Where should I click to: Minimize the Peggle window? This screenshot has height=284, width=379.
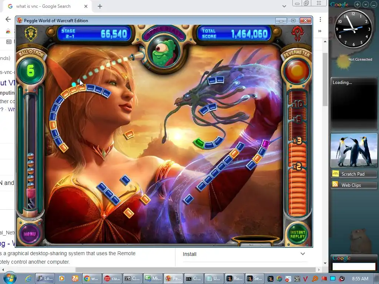[x=281, y=21]
